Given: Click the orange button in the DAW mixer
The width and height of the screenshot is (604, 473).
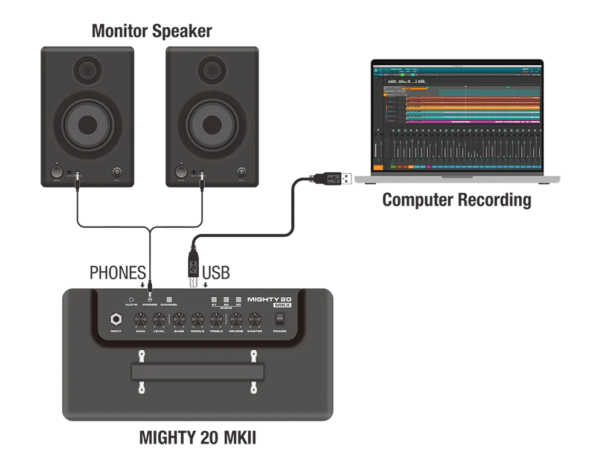Looking at the screenshot, I should pyautogui.click(x=378, y=167).
